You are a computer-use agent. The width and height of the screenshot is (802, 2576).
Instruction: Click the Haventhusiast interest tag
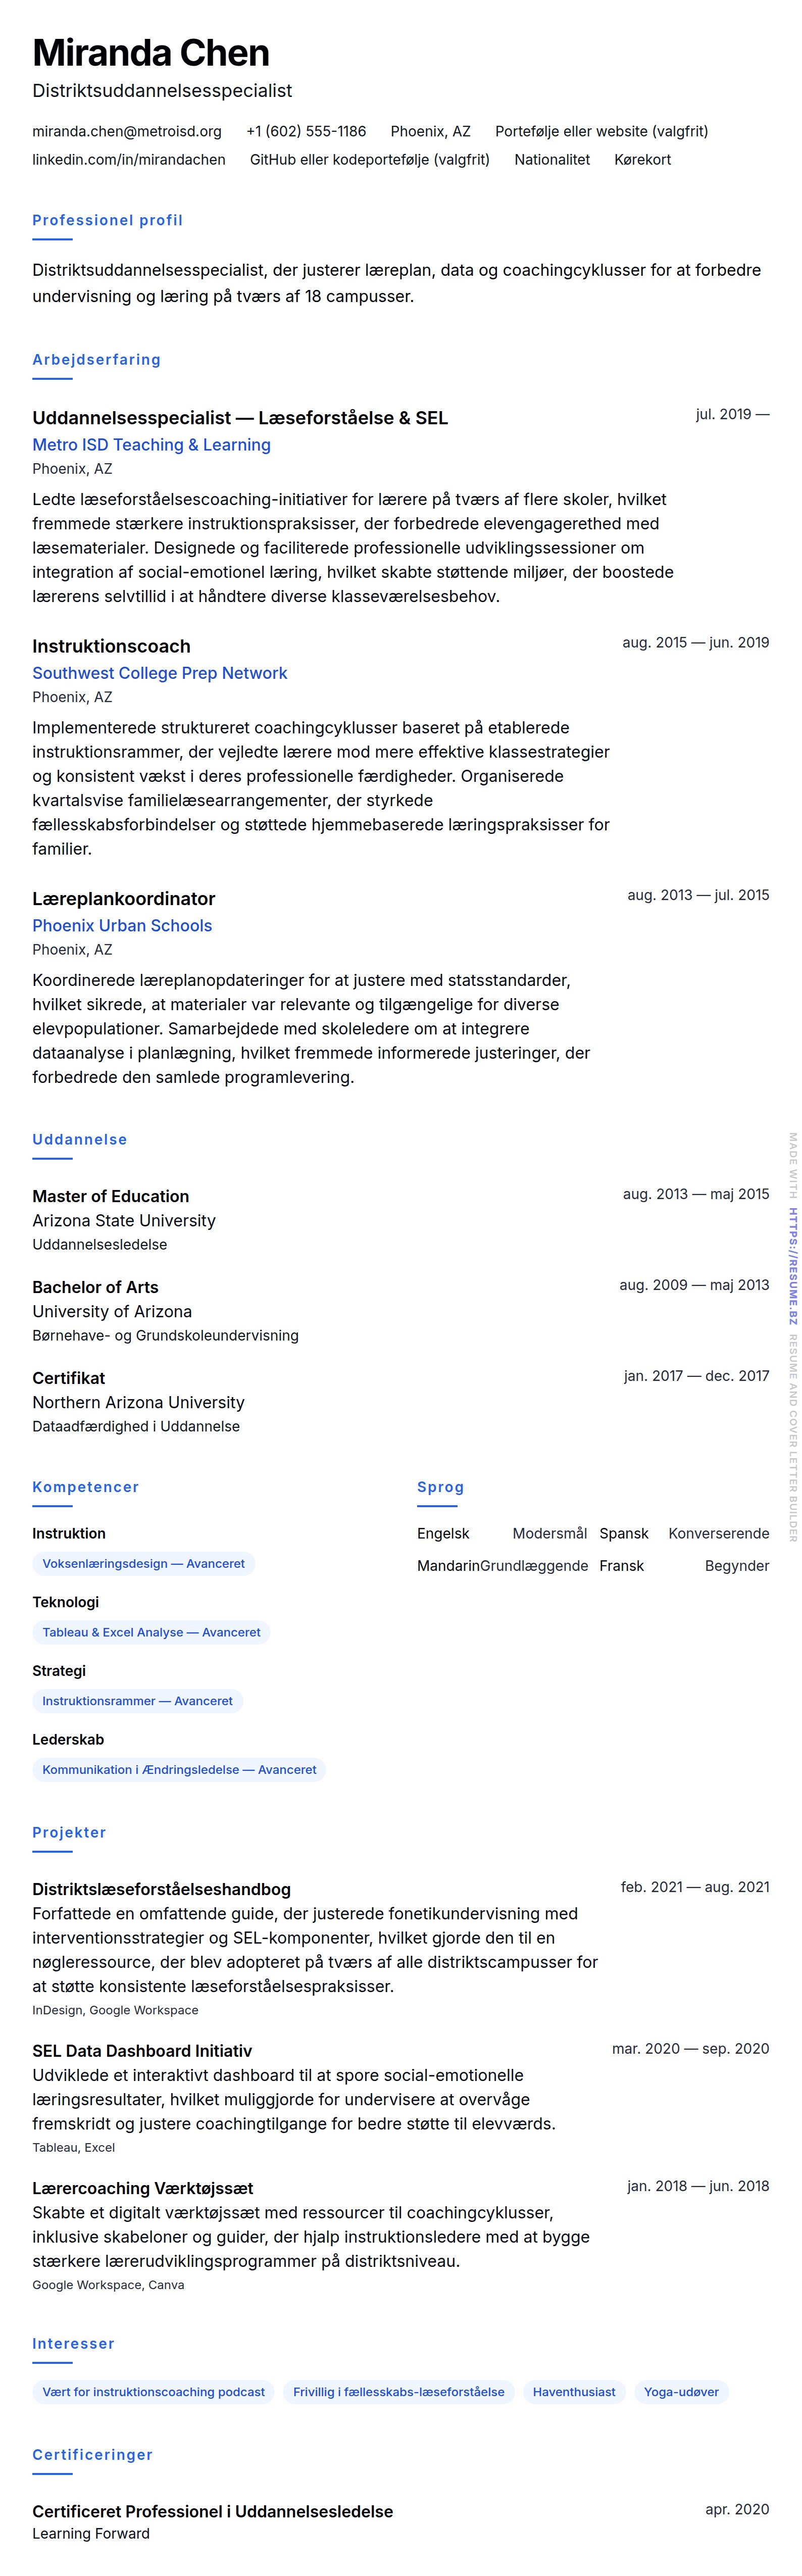tap(574, 2392)
